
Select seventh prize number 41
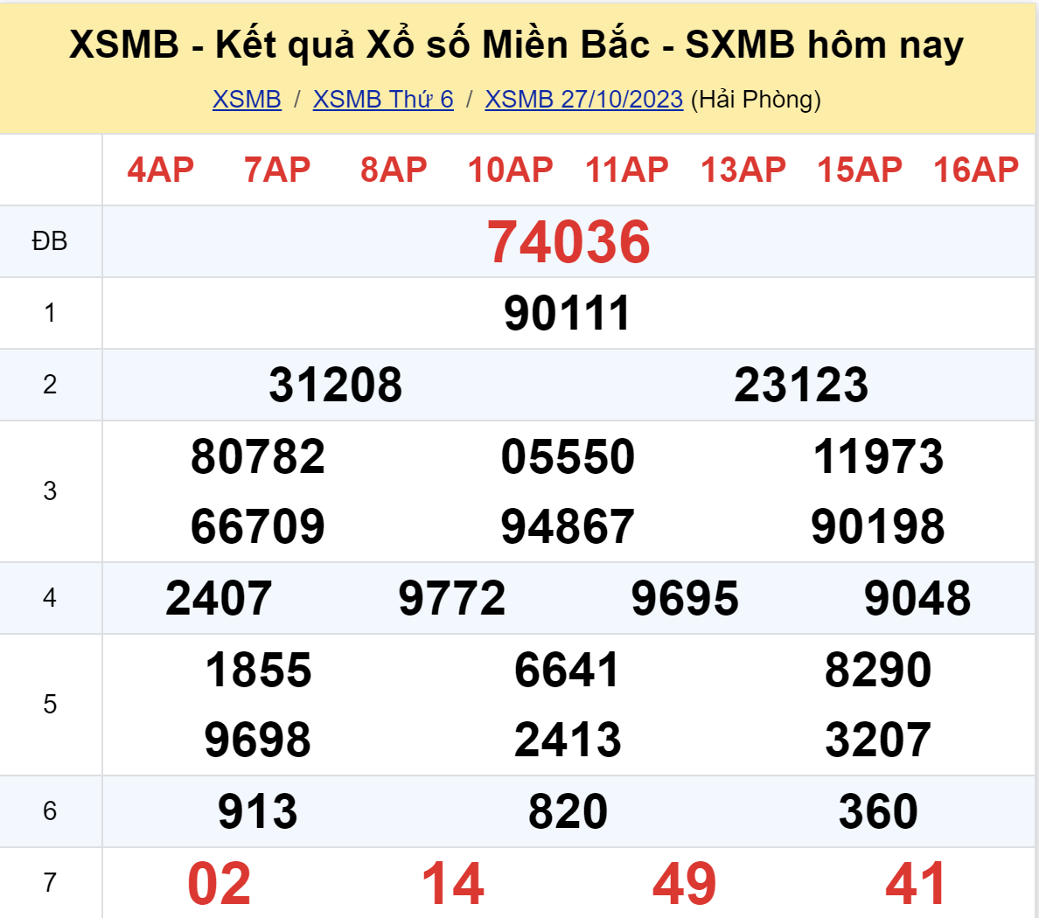[916, 884]
